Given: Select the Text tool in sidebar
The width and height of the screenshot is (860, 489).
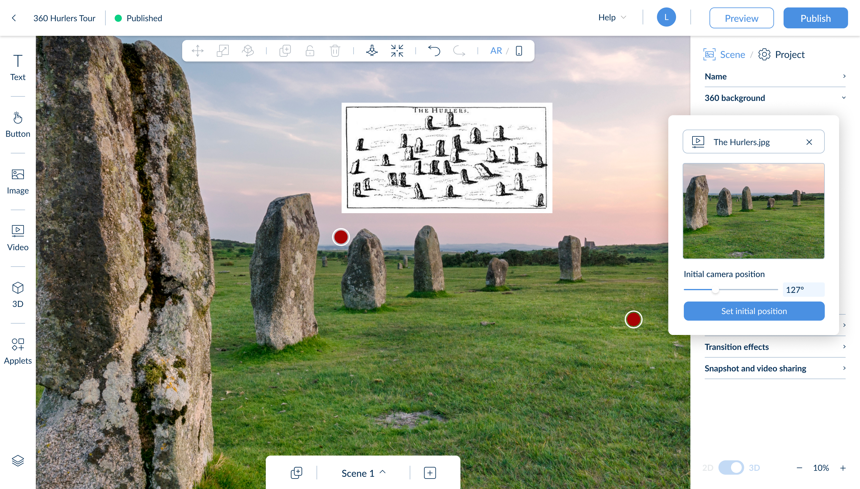Looking at the screenshot, I should click(18, 67).
